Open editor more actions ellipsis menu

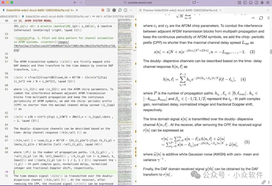click(131, 10)
